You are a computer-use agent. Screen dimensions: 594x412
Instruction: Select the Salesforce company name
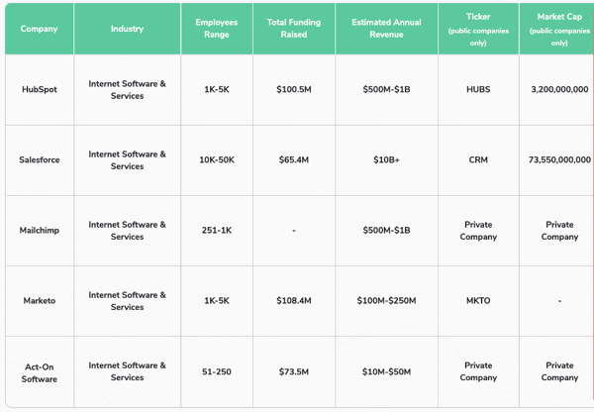click(x=40, y=159)
